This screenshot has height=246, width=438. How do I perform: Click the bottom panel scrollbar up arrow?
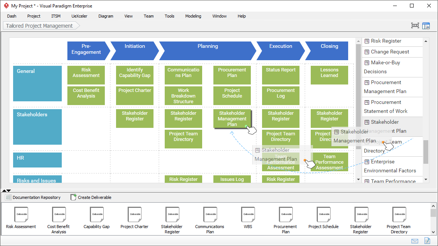pos(433,206)
